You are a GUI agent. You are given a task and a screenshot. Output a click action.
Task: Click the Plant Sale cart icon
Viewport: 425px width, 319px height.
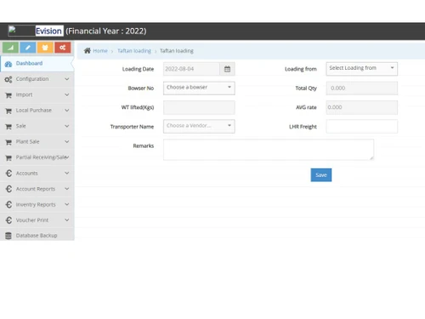(8, 142)
